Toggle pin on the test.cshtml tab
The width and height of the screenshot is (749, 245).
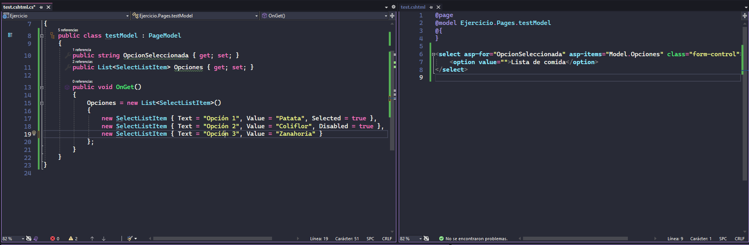pos(431,7)
